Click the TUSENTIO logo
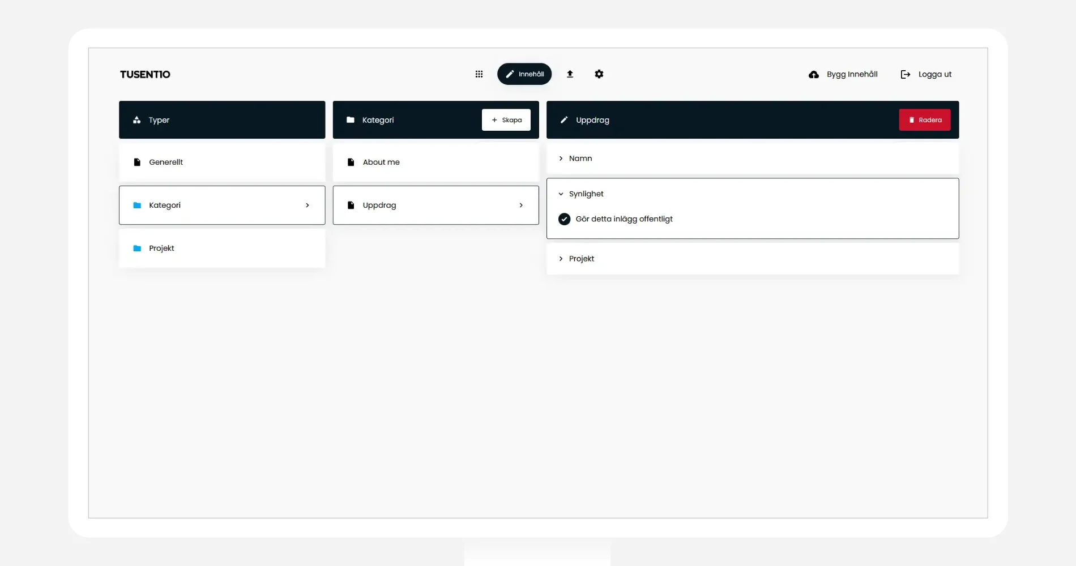The height and width of the screenshot is (566, 1076). click(x=145, y=75)
